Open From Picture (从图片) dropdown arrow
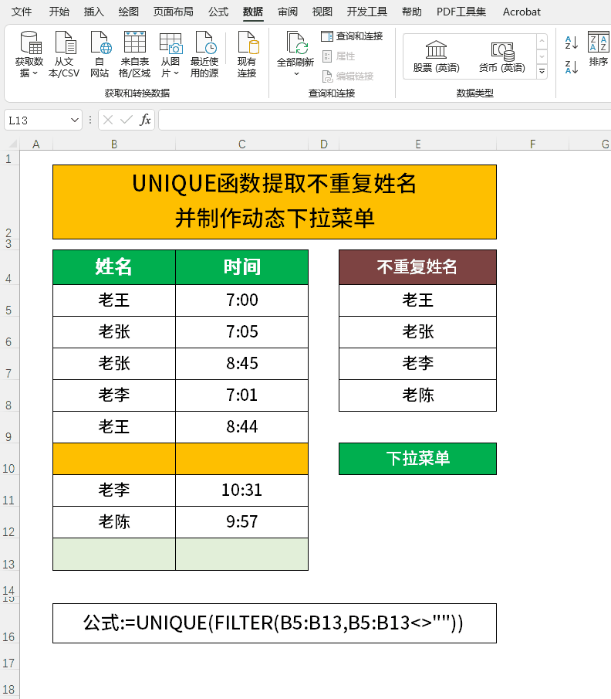The height and width of the screenshot is (699, 611). [177, 73]
